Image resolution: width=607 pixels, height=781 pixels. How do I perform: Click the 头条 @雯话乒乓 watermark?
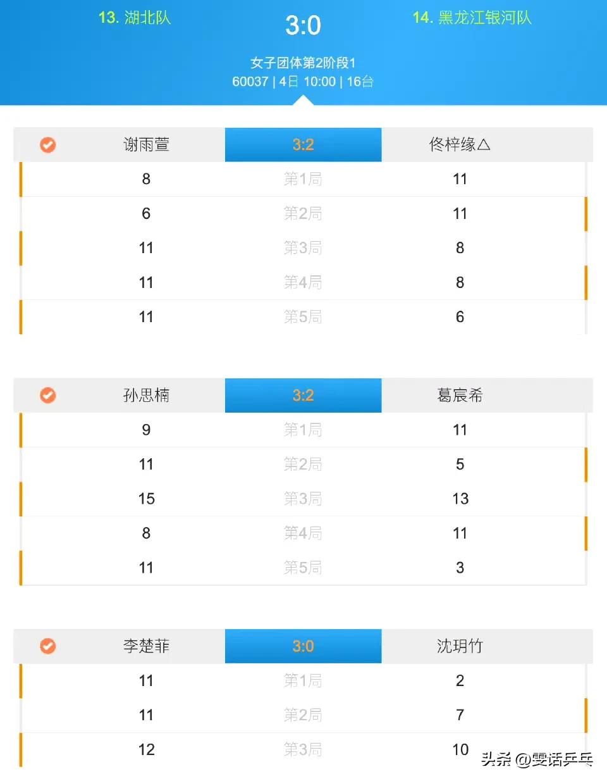click(537, 759)
